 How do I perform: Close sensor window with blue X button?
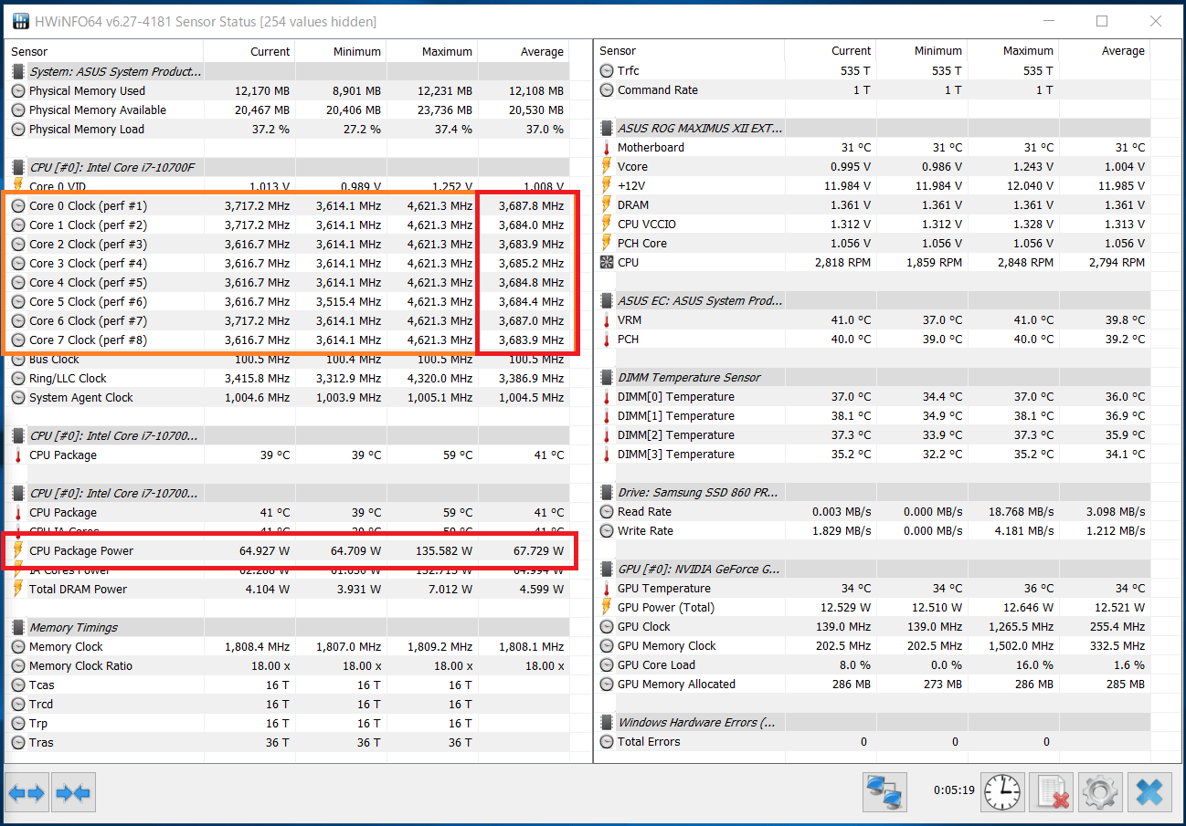(x=1149, y=792)
